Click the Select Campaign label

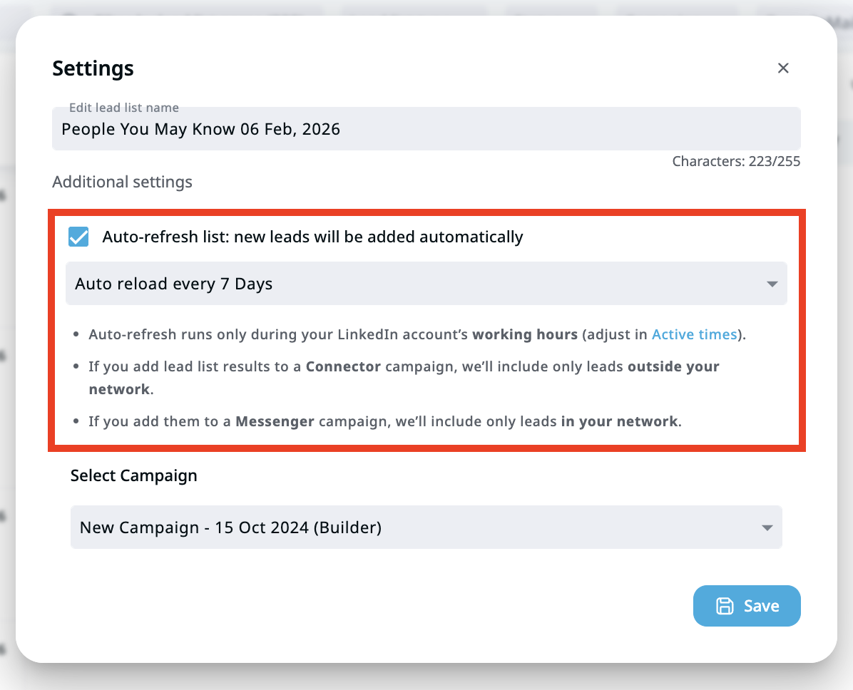(x=134, y=475)
